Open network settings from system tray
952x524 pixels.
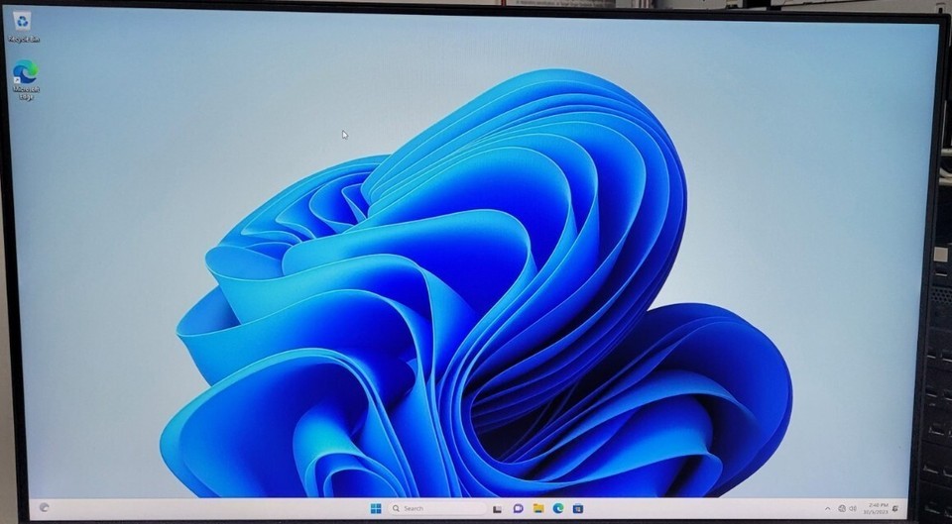(842, 508)
